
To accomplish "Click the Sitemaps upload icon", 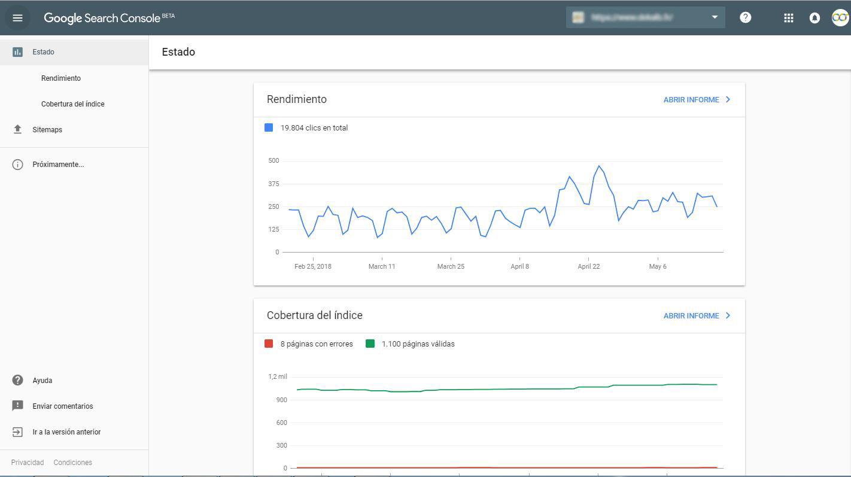I will point(17,129).
